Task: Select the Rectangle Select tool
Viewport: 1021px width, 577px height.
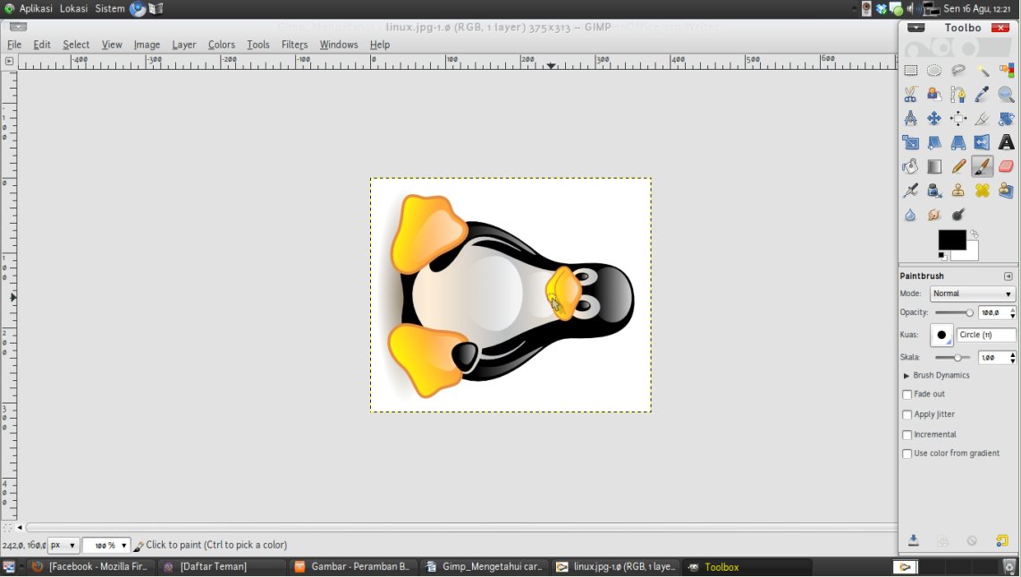Action: (910, 71)
